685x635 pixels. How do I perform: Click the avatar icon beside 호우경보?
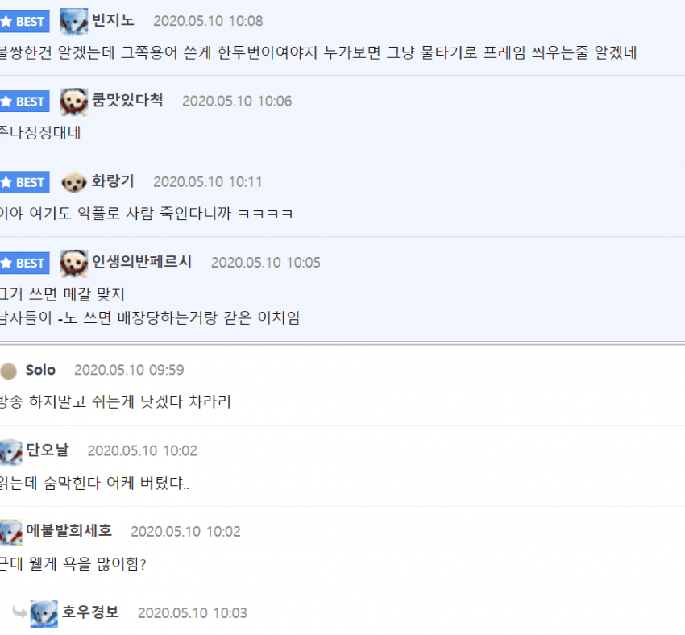[44, 613]
